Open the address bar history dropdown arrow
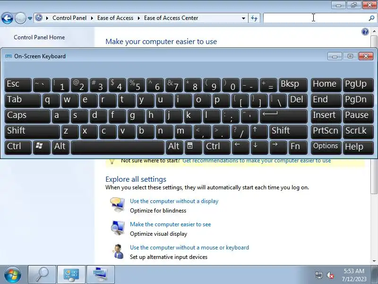This screenshot has width=378, height=284. [243, 18]
